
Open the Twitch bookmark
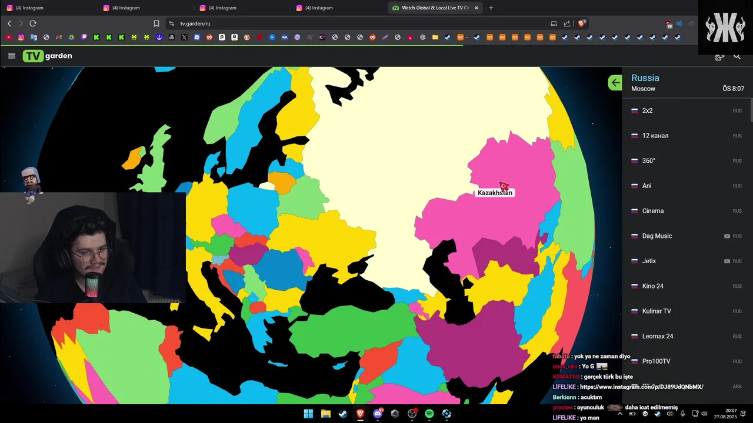coord(84,37)
